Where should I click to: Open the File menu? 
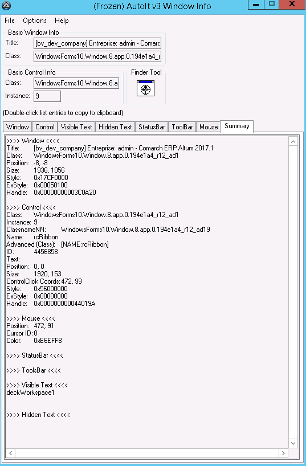(10, 21)
